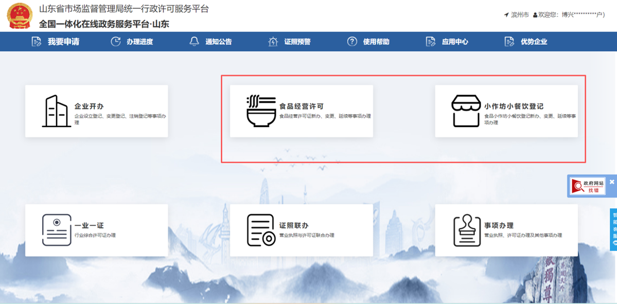617x304 pixels.
Task: Click the question mark icon for 使用帮助
Action: click(352, 42)
